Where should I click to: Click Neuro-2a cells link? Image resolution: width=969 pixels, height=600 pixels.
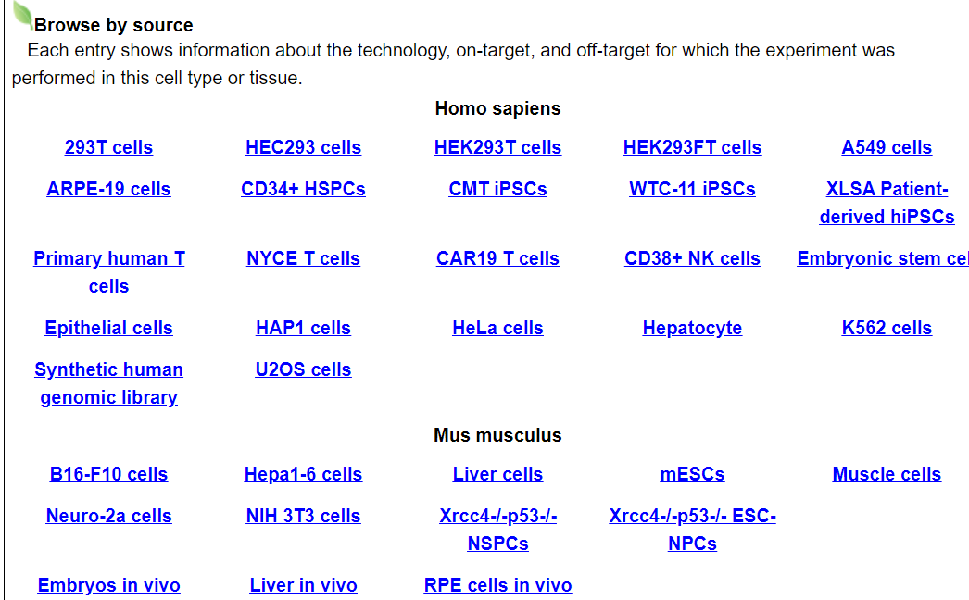click(108, 516)
